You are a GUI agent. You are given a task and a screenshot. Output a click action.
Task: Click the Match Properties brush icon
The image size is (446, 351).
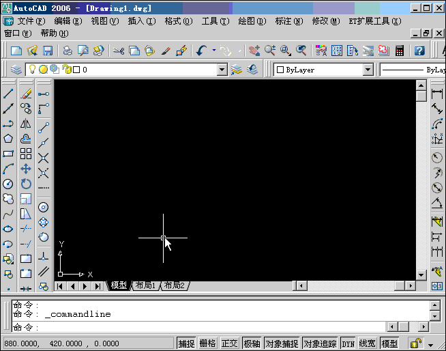[166, 51]
